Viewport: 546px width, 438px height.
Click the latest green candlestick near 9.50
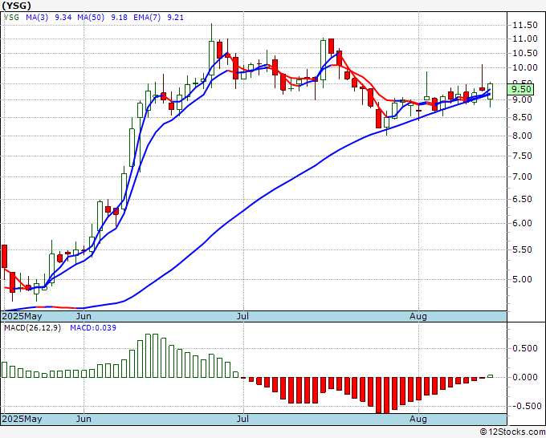[490, 91]
